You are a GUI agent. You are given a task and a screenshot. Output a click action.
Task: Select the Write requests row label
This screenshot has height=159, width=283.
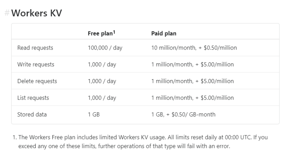pyautogui.click(x=36, y=64)
